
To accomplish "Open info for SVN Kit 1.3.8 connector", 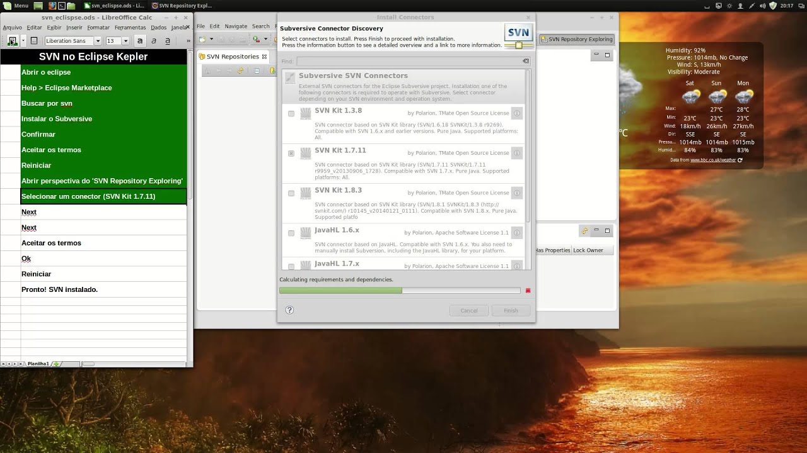I will coord(517,113).
